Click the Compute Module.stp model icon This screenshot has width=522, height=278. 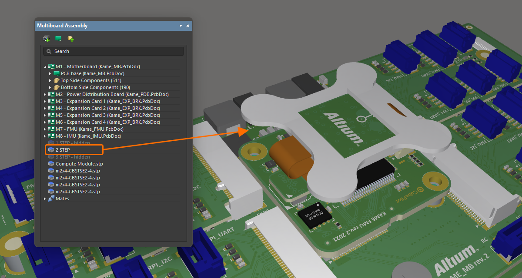point(51,164)
